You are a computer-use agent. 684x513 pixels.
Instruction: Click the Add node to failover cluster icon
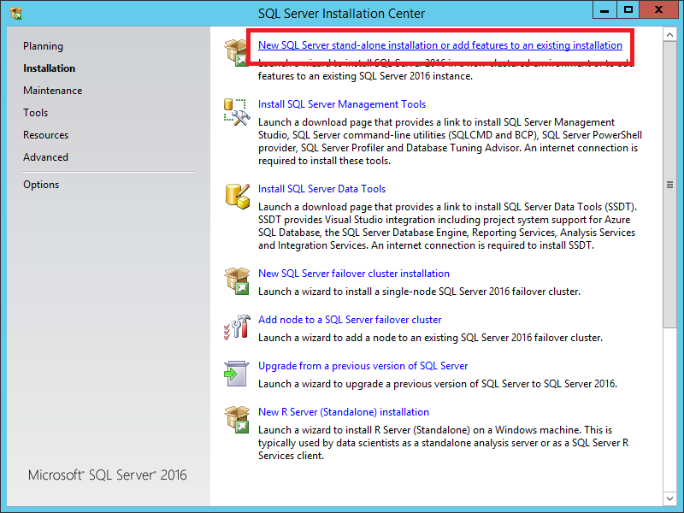pos(236,327)
